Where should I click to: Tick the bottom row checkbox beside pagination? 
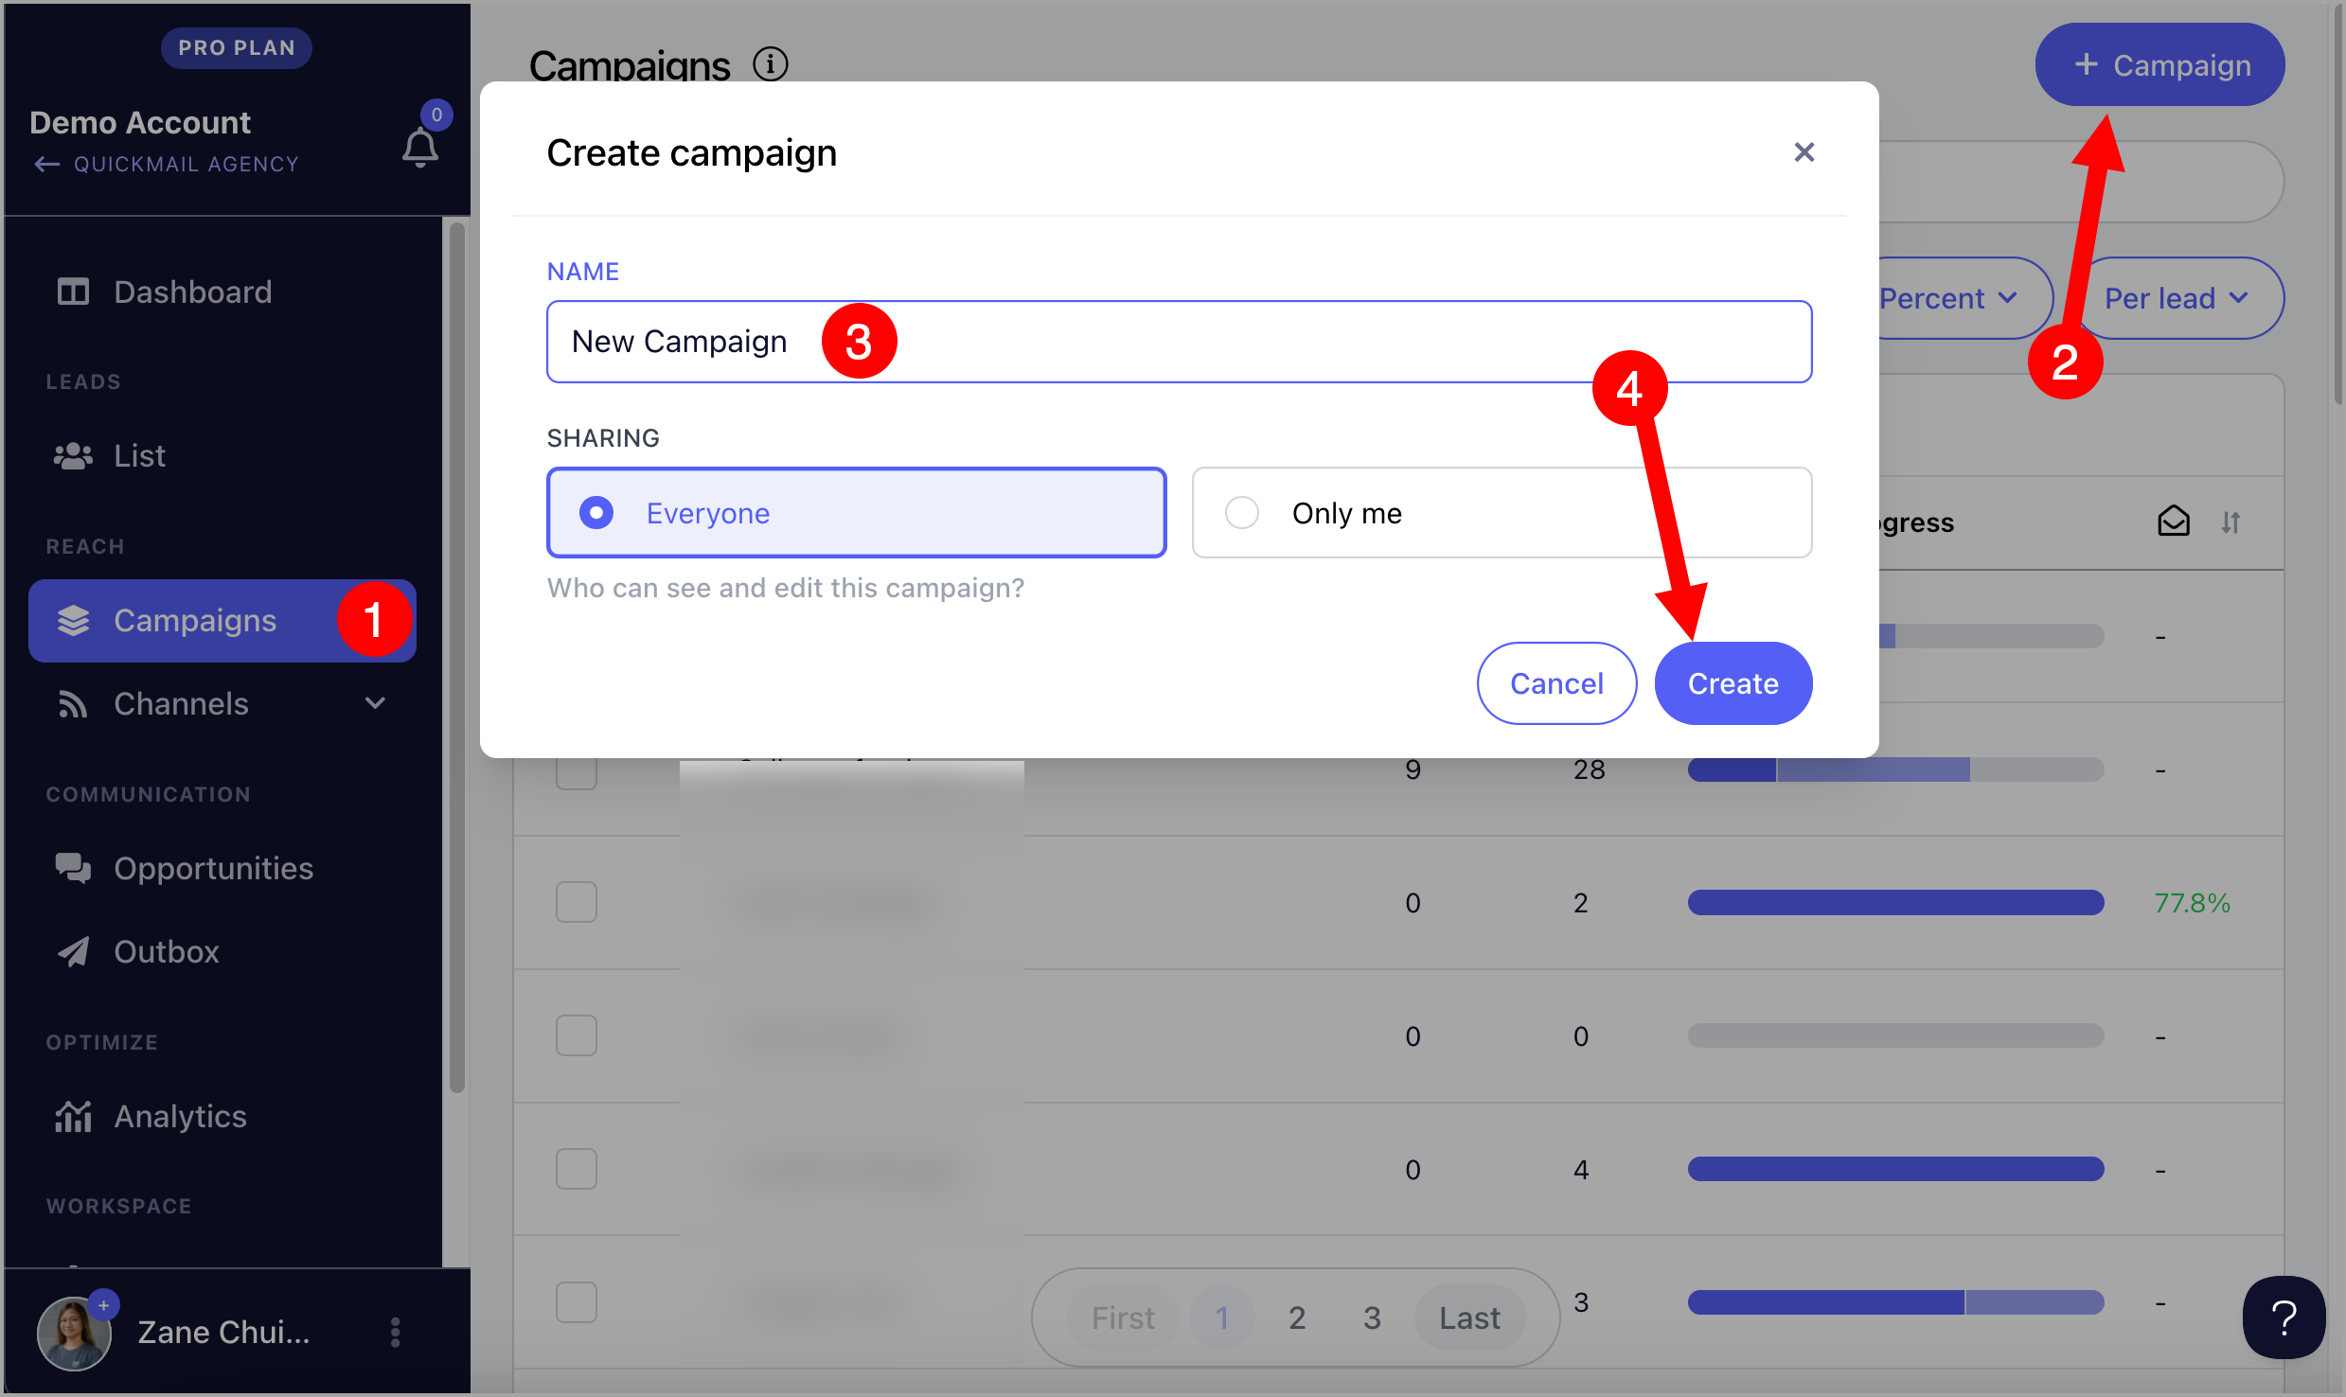coord(576,1302)
